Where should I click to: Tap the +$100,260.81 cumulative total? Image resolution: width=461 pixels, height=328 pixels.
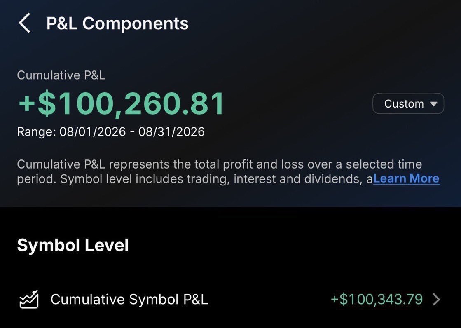(x=122, y=103)
